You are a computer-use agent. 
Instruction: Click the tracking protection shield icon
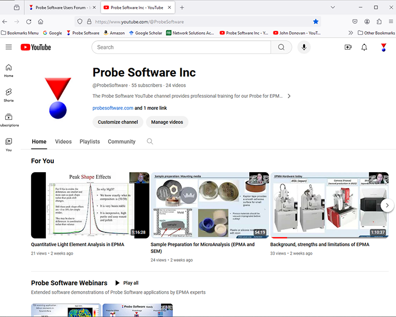click(x=80, y=22)
